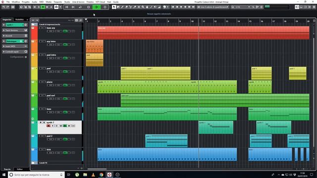Solo the arp intro track

44,42
